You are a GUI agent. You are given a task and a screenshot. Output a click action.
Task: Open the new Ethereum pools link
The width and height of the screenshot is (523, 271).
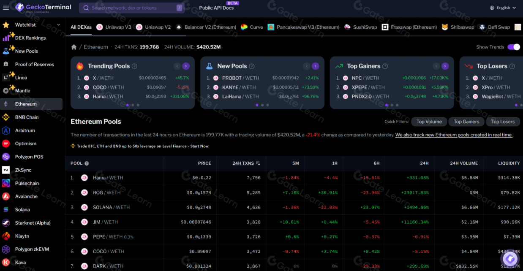point(453,135)
